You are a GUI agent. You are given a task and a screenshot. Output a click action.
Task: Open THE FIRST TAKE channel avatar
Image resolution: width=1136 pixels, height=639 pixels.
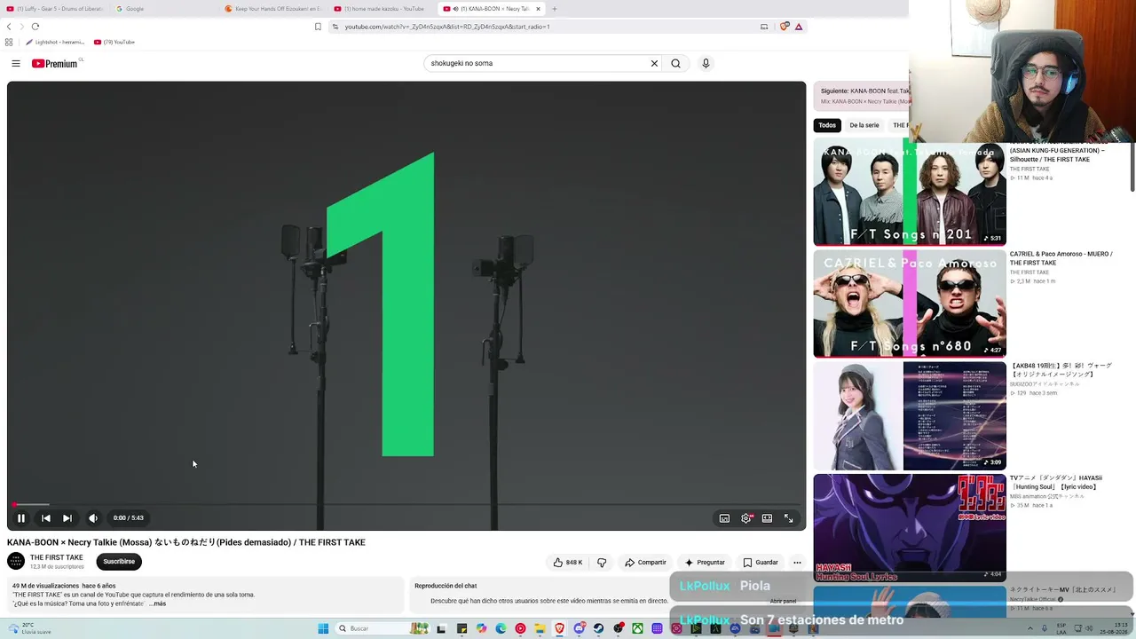(x=16, y=561)
